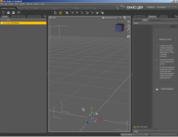Image resolution: width=178 pixels, height=137 pixels.
Task: Toggle selectability arrow of LSShirtPants node
Action: tap(4, 23)
